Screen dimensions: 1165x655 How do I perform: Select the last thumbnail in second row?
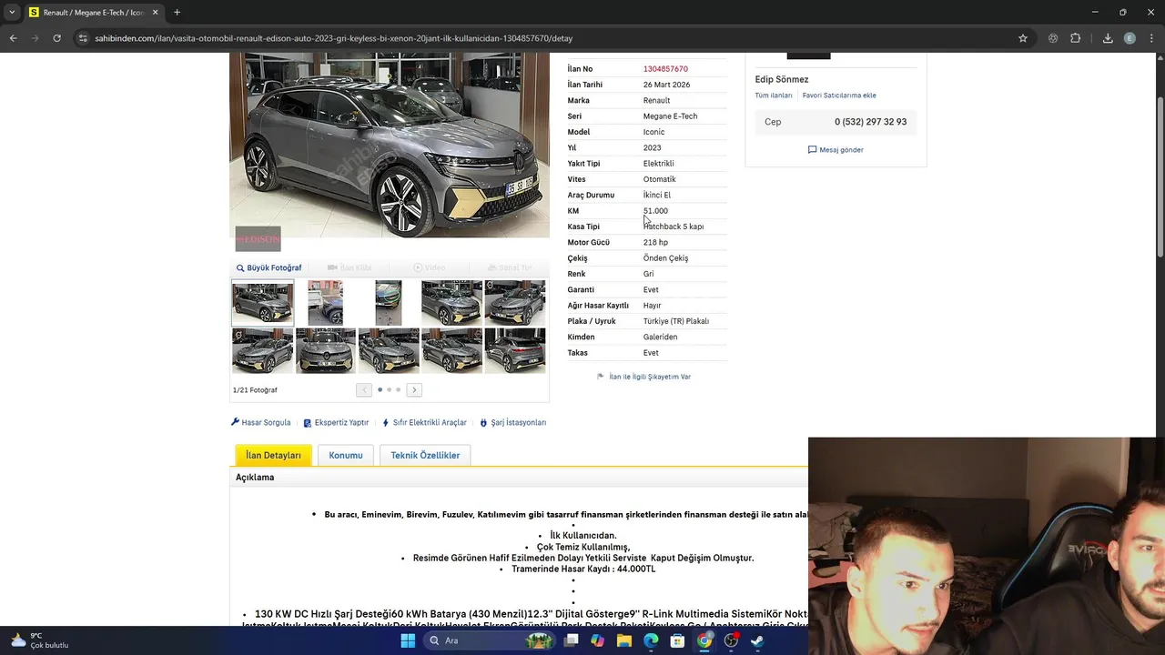click(x=515, y=350)
